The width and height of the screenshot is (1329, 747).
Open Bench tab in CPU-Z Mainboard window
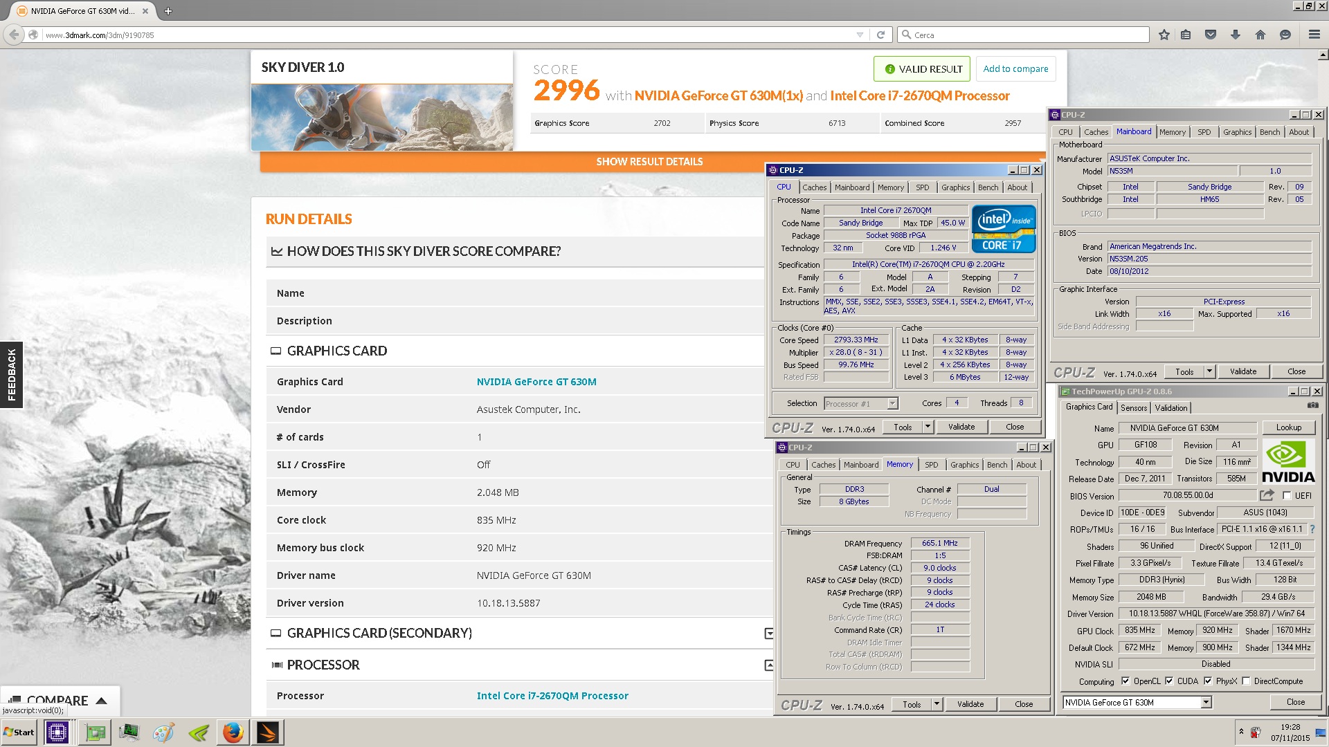coord(1269,132)
